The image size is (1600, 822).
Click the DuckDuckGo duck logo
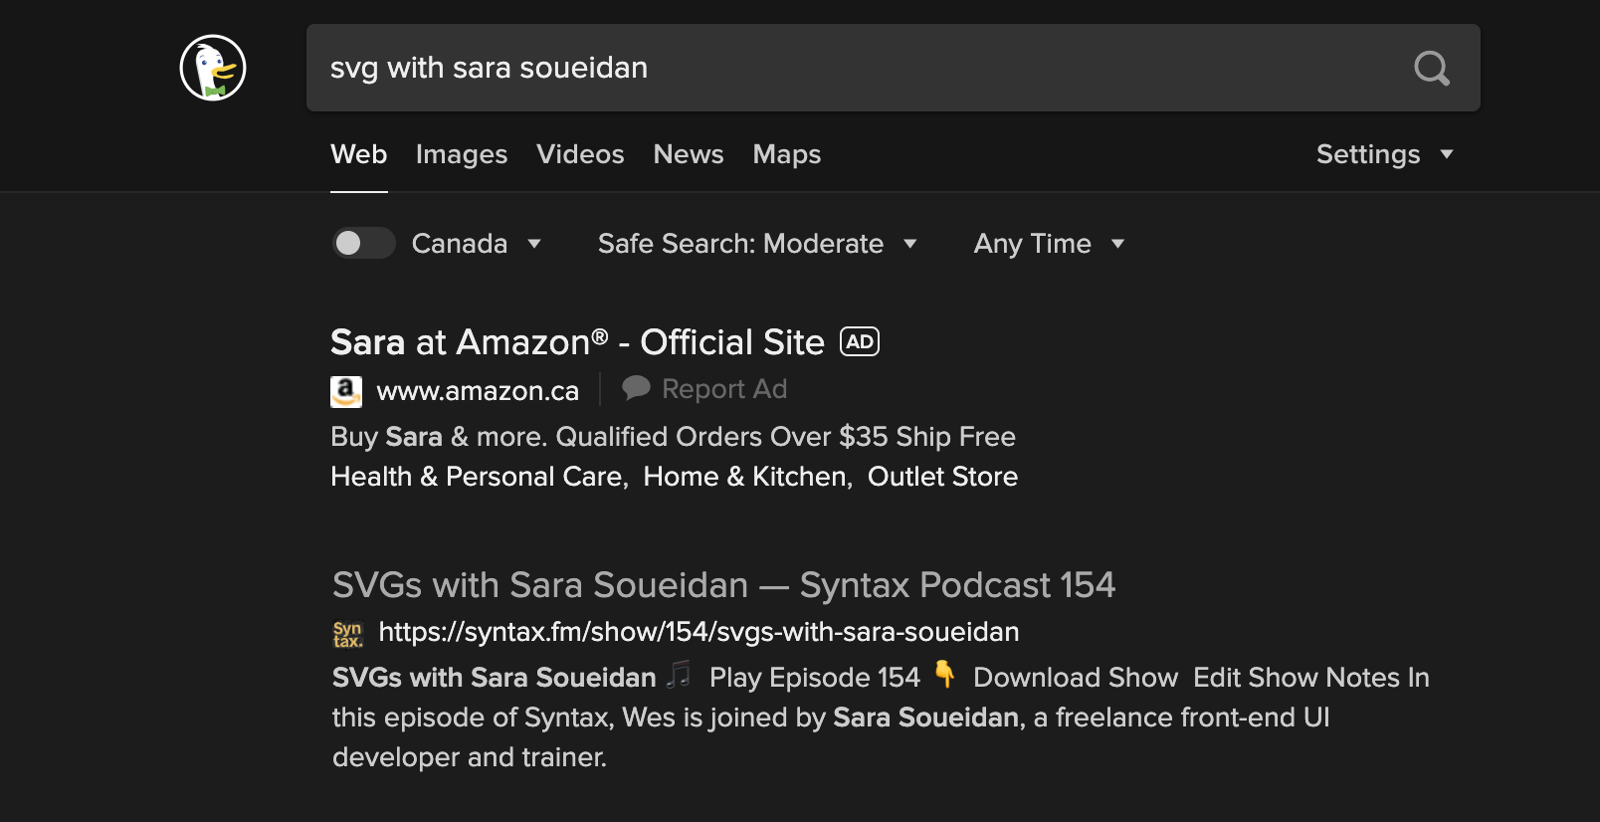coord(212,67)
